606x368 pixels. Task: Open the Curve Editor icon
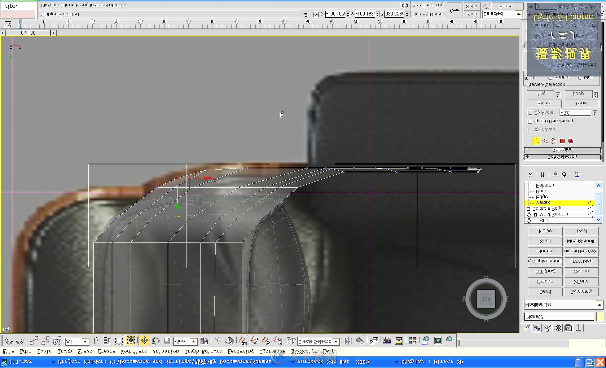[x=387, y=341]
